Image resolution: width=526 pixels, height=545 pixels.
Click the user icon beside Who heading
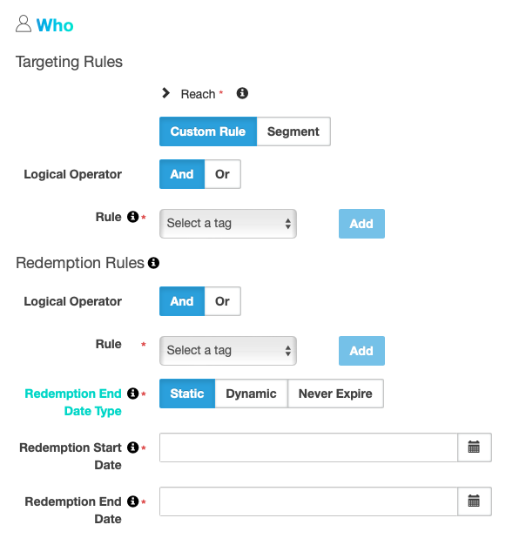(x=24, y=24)
